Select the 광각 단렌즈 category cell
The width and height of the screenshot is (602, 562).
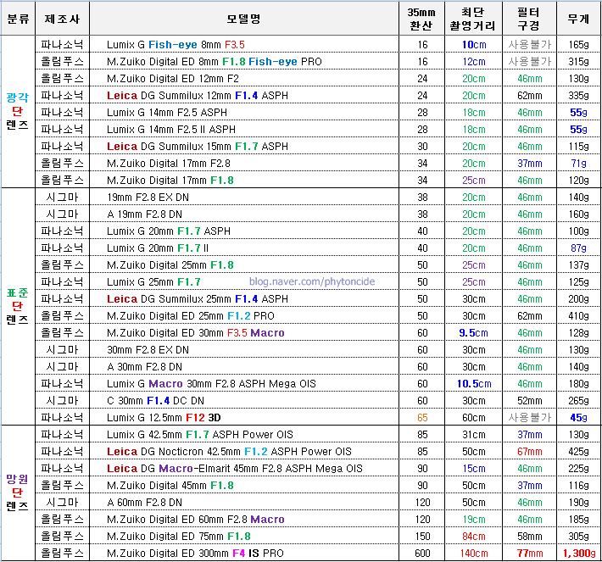(x=19, y=111)
